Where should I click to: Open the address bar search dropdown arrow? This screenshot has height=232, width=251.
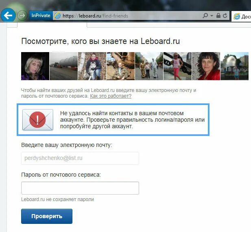pyautogui.click(x=212, y=16)
